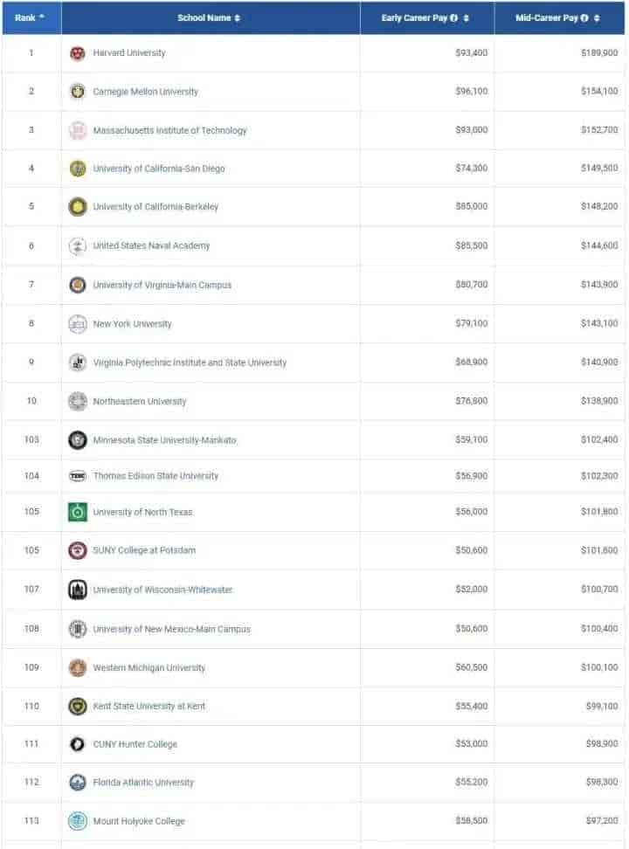Click the SUNY College at Potsdam logo
This screenshot has height=849, width=629.
[78, 550]
